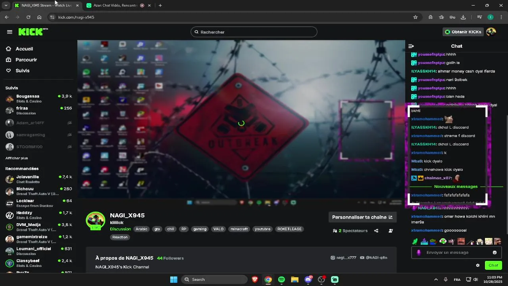Go to browser home page icon
Screen dimensions: 508x286
pyautogui.click(x=39, y=17)
